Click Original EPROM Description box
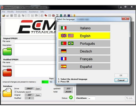Viewport: 136px width, 110px height. pyautogui.click(x=35, y=50)
